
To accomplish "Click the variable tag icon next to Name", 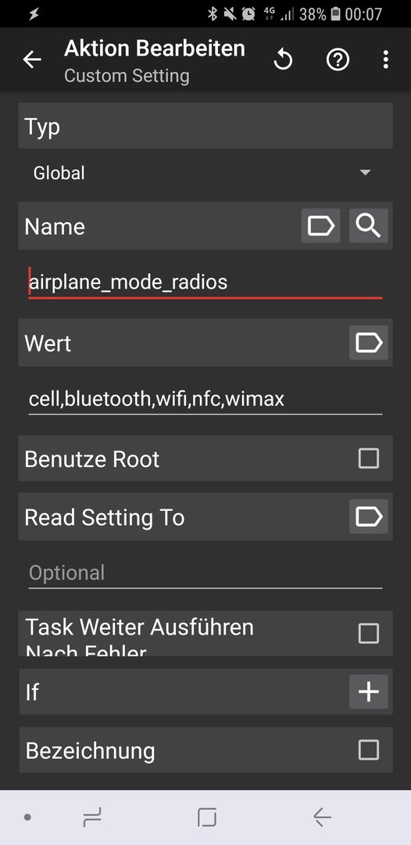I will point(320,226).
